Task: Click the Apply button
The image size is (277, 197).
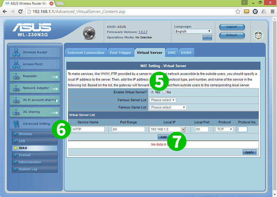Action: [249, 152]
